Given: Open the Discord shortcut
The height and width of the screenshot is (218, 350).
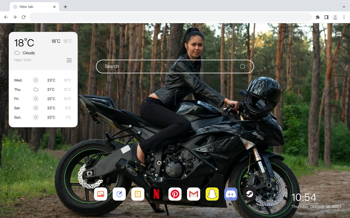Looking at the screenshot, I should tap(231, 194).
